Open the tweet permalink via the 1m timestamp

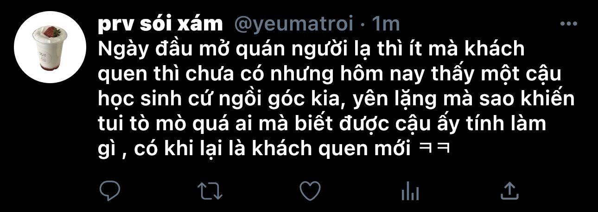(386, 24)
